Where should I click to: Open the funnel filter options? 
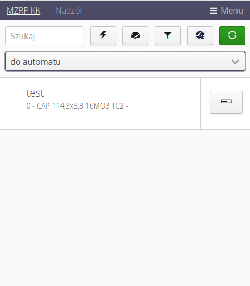coord(168,35)
